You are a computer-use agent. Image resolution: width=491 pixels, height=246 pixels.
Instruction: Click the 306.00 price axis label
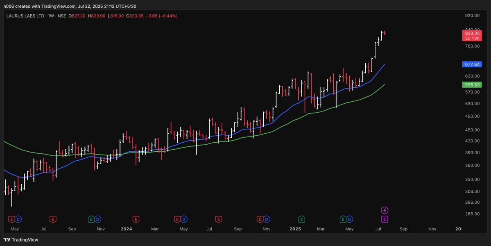(472, 191)
